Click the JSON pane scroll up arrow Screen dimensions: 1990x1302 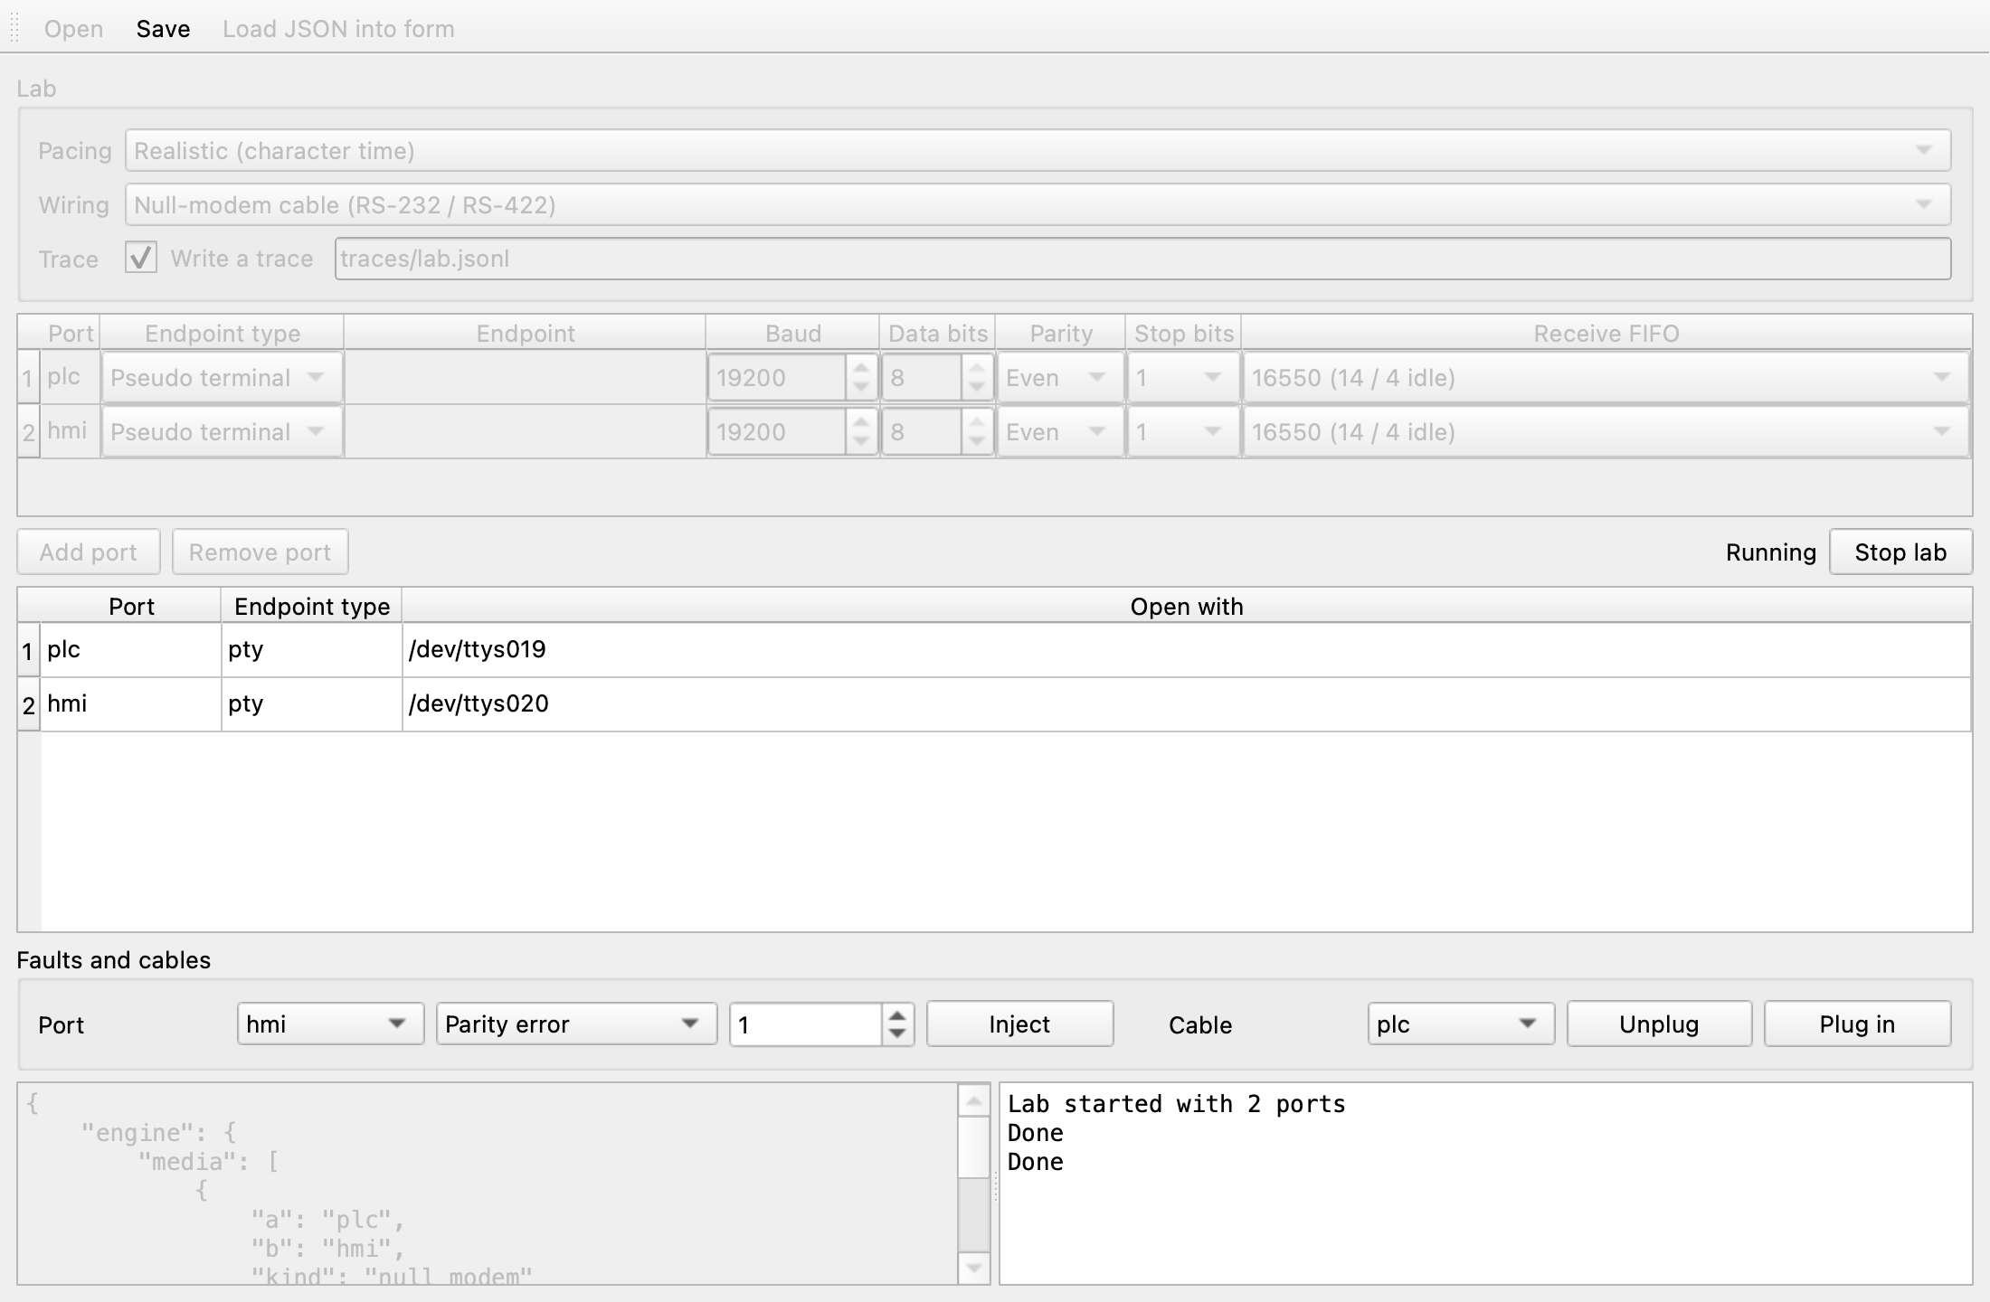[x=974, y=1100]
